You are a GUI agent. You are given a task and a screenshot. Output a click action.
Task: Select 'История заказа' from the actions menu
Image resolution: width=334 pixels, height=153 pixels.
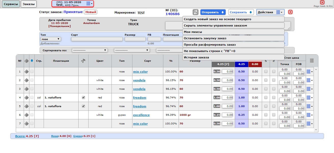pos(233,57)
